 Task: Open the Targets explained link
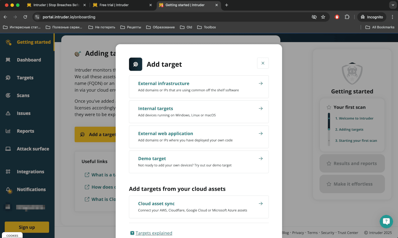tap(154, 233)
